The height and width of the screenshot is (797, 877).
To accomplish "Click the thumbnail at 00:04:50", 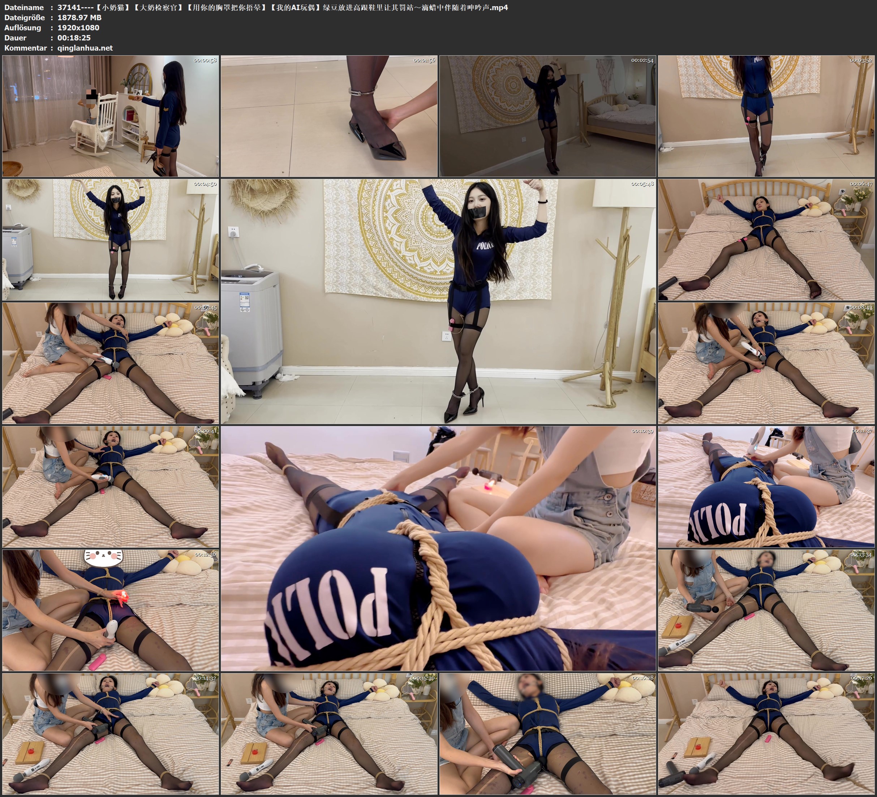I will tap(111, 239).
